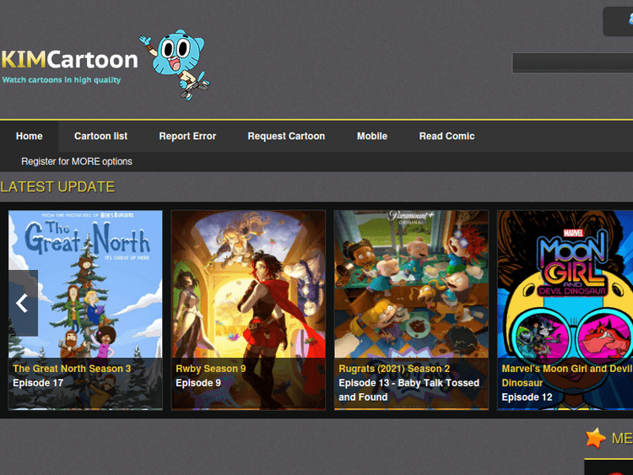Click the carousel previous arrow
The width and height of the screenshot is (633, 475).
click(23, 304)
